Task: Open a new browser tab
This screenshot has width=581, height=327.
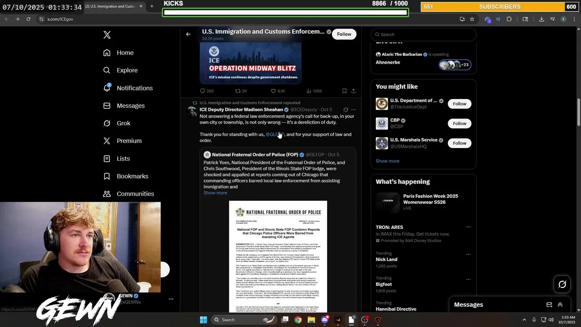Action: [x=152, y=6]
